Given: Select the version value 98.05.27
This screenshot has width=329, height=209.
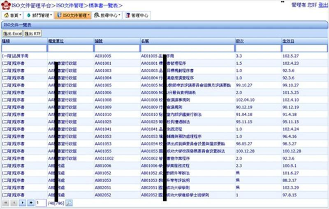Looking at the screenshot, I should (244, 144).
